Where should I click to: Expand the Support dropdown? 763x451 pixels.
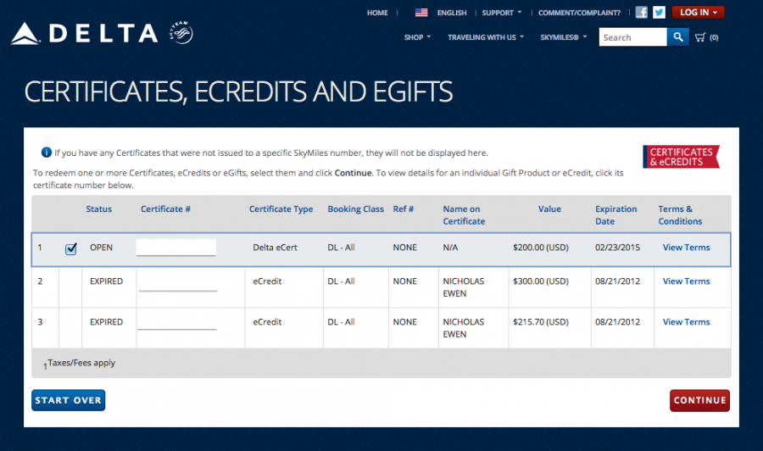point(501,13)
